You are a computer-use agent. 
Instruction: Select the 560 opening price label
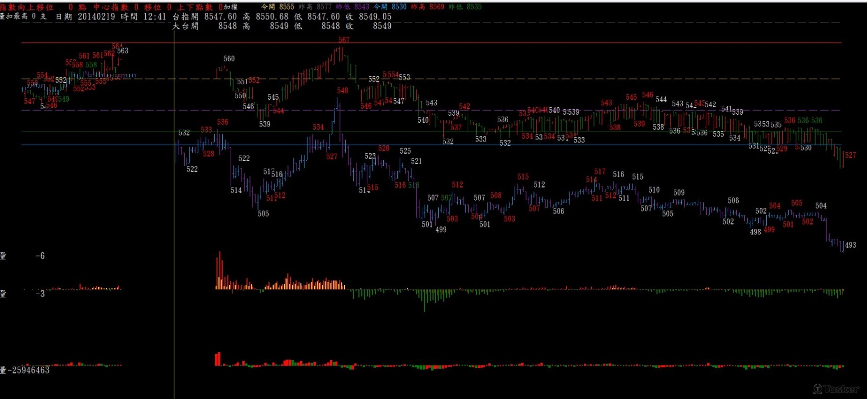coord(229,59)
